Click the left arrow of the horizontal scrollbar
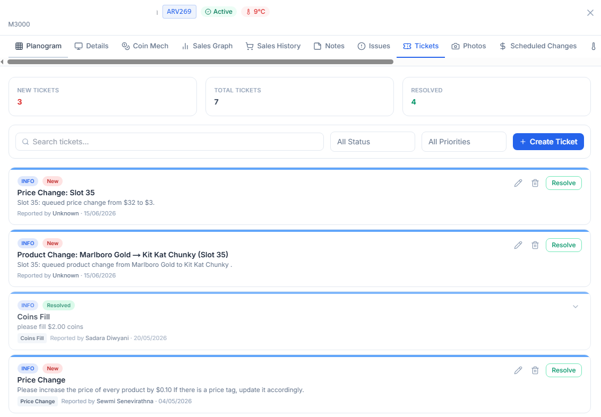The width and height of the screenshot is (601, 417). click(x=2, y=62)
